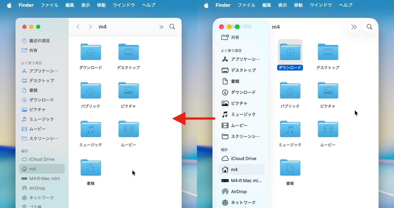Select the ムービー folder in the file view

(x=128, y=129)
